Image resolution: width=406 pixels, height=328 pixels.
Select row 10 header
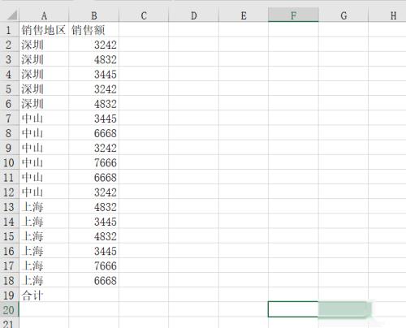tap(9, 162)
